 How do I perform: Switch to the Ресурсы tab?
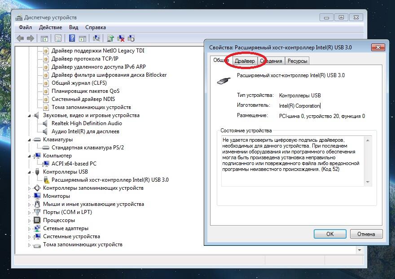click(x=297, y=61)
